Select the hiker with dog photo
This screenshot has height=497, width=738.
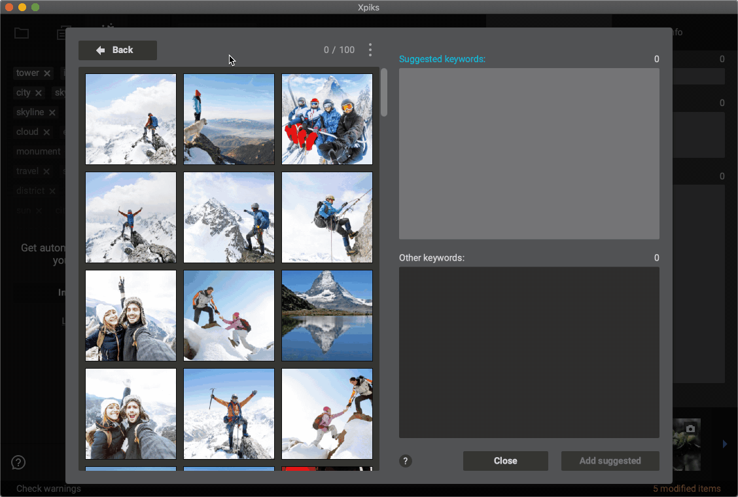[x=229, y=119]
